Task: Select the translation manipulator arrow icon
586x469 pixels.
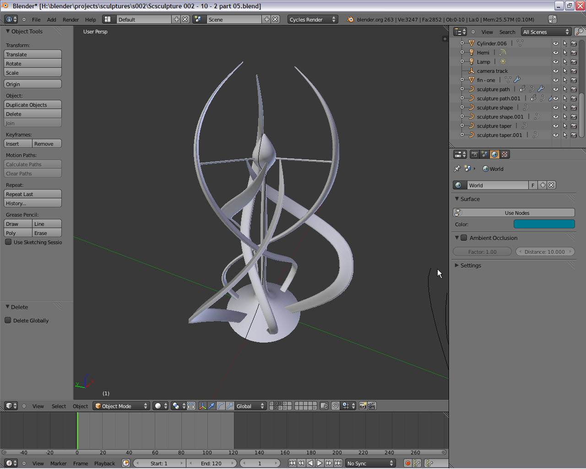Action: [x=212, y=406]
